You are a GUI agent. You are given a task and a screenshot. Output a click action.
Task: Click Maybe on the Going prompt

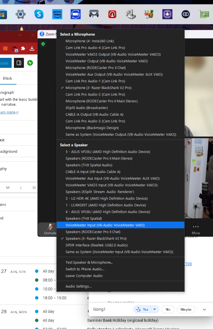pyautogui.click(x=186, y=309)
